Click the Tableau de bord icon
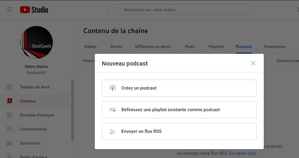This screenshot has width=299, height=158. [x=9, y=87]
